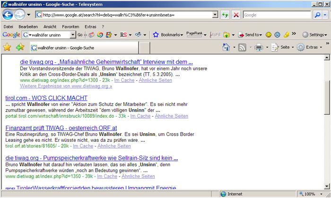Click the Go button on Google toolbar

coord(80,35)
